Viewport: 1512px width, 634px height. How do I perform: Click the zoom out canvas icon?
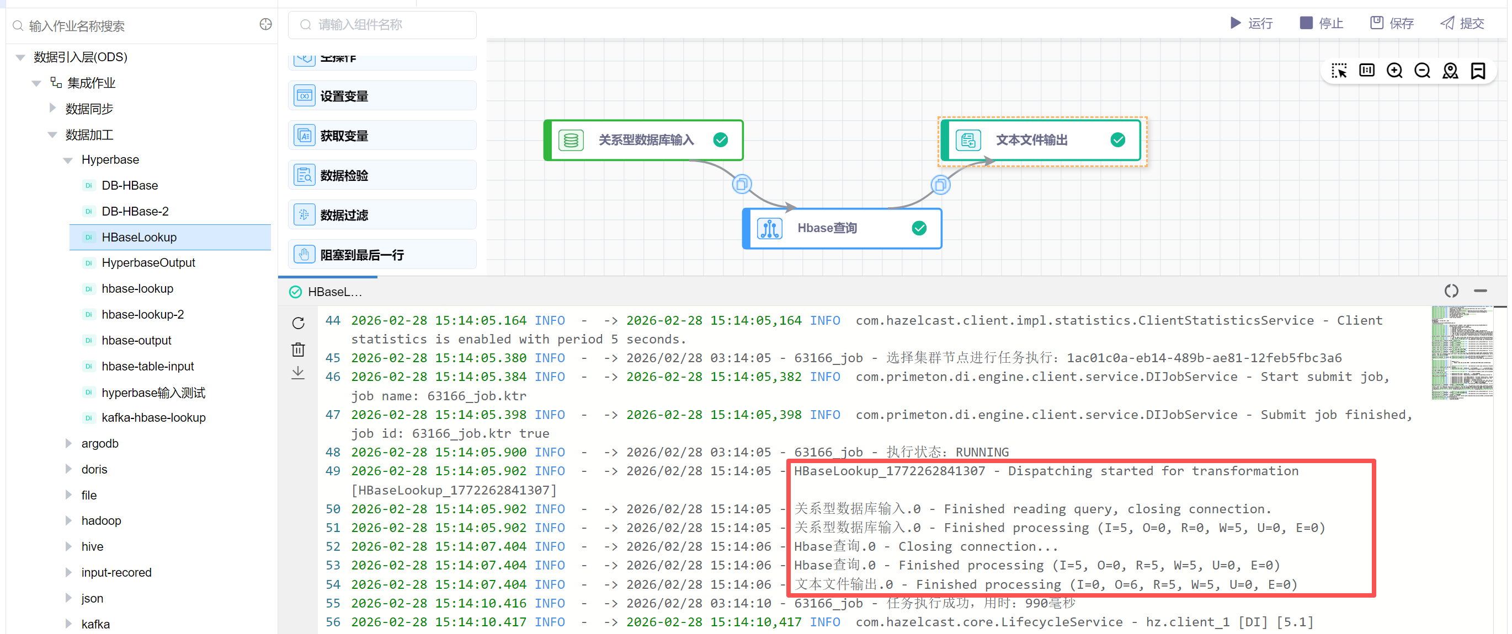tap(1422, 71)
